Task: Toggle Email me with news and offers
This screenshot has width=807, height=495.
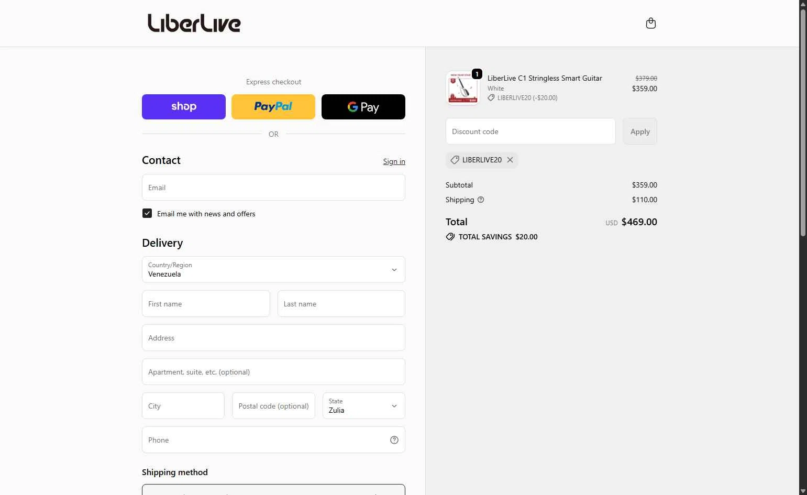Action: 147,213
